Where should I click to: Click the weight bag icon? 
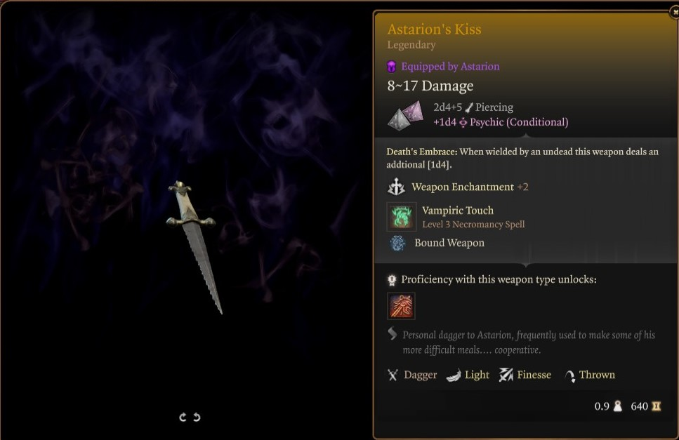pos(618,406)
